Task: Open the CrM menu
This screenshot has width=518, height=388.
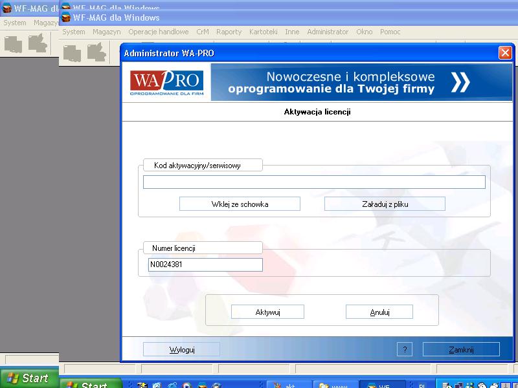Action: (203, 32)
